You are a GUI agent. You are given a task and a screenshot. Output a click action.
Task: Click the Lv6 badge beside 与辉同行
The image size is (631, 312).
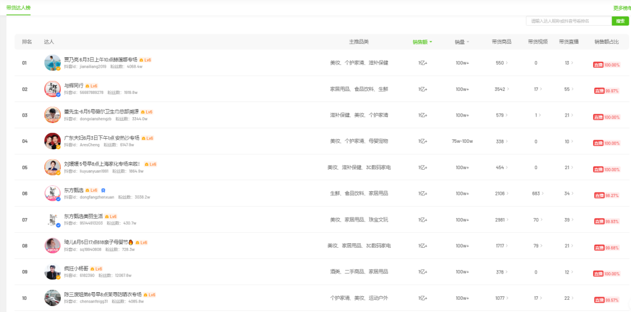point(91,86)
